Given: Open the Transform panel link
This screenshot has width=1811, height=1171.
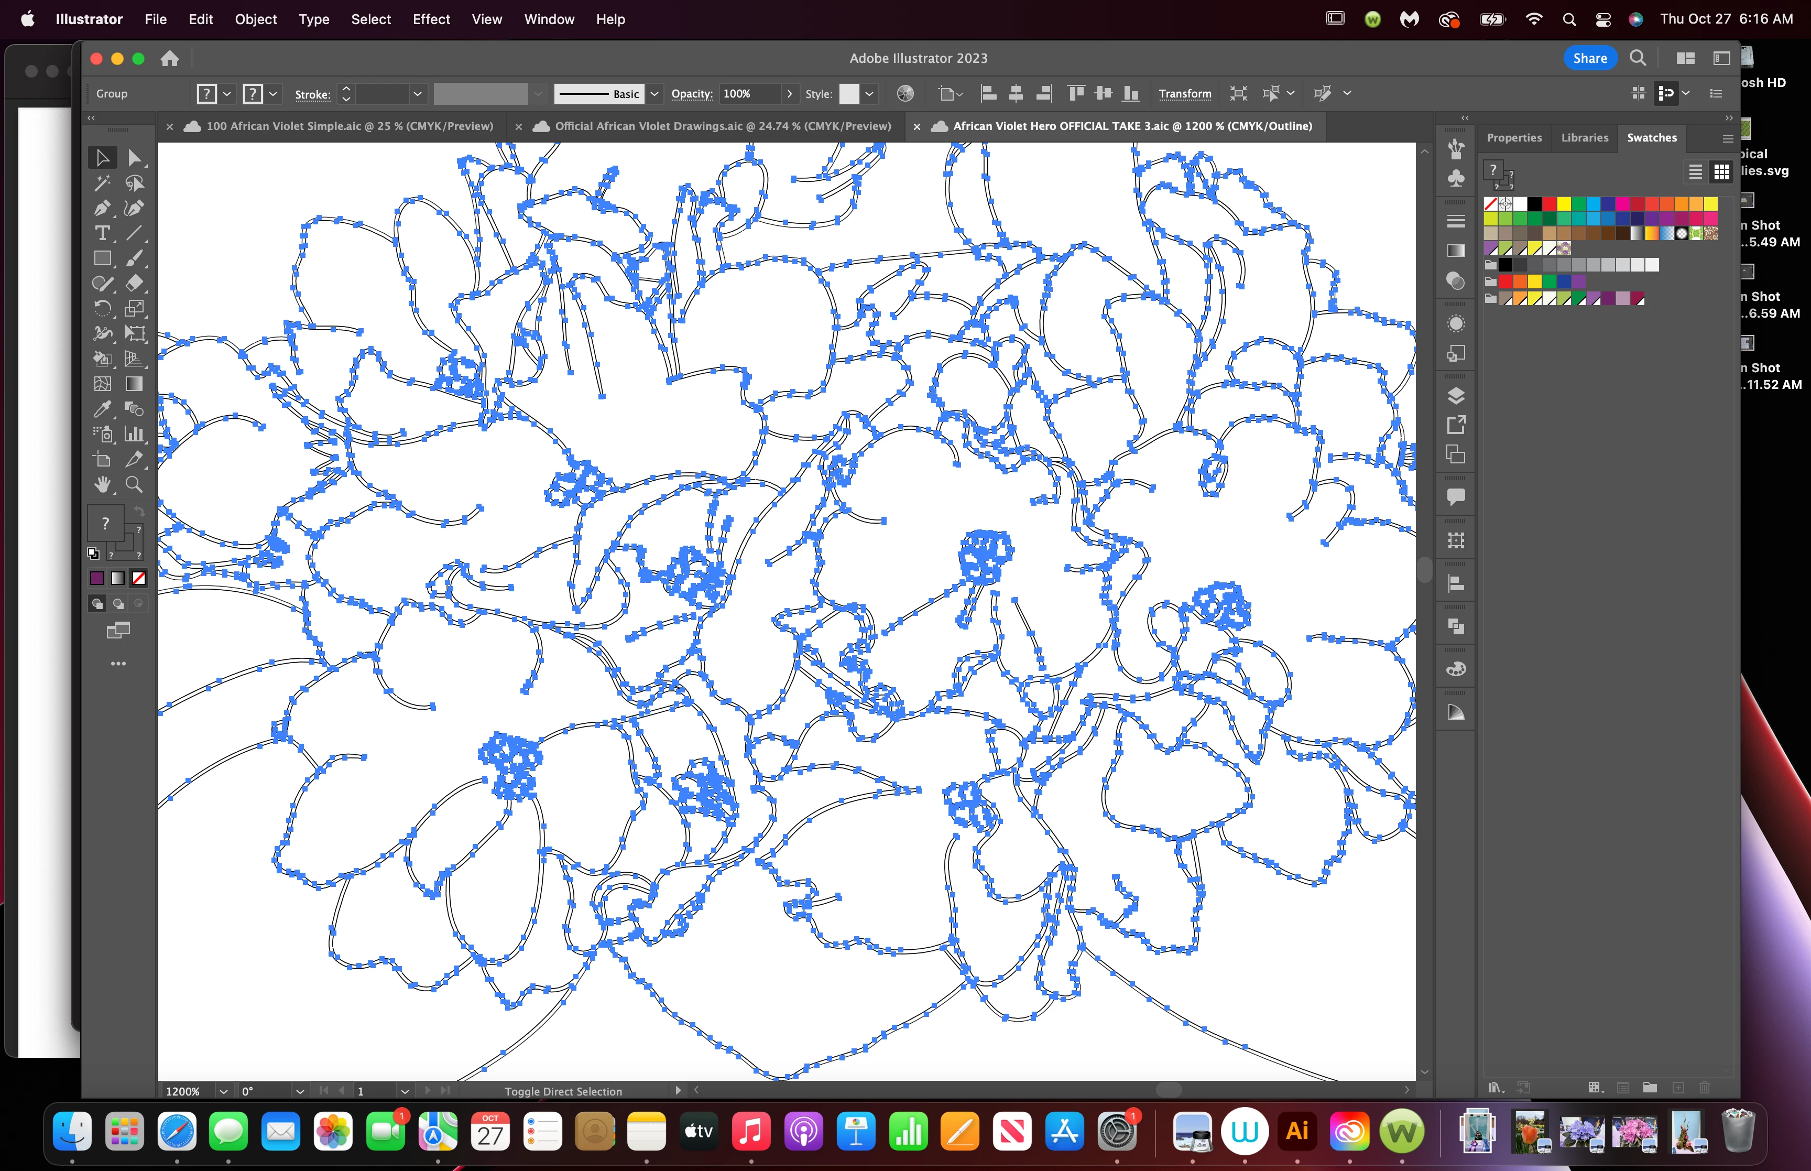Looking at the screenshot, I should pyautogui.click(x=1184, y=93).
